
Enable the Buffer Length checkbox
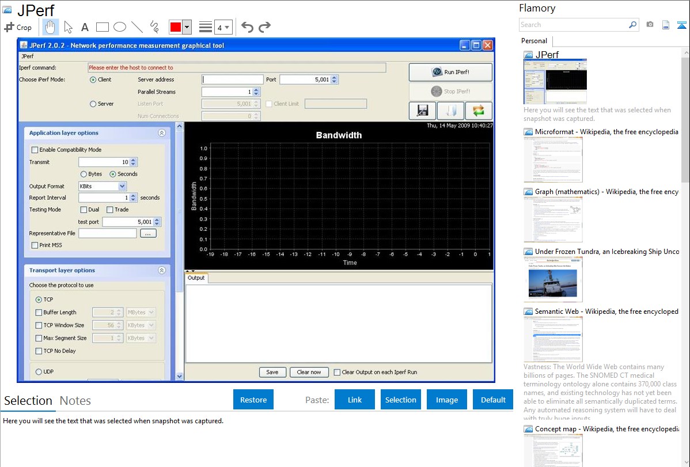tap(39, 313)
